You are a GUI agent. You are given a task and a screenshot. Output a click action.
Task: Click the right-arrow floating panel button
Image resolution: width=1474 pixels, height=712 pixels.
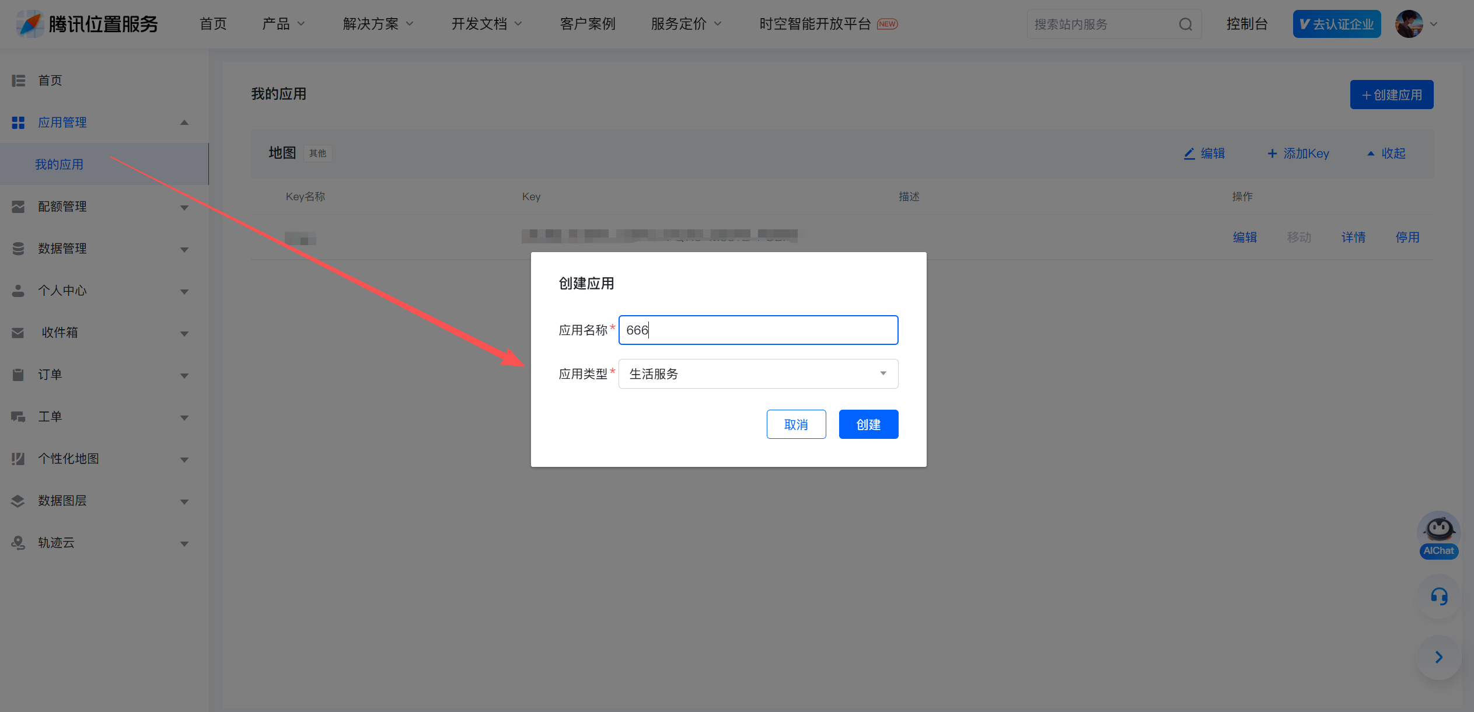[x=1439, y=657]
